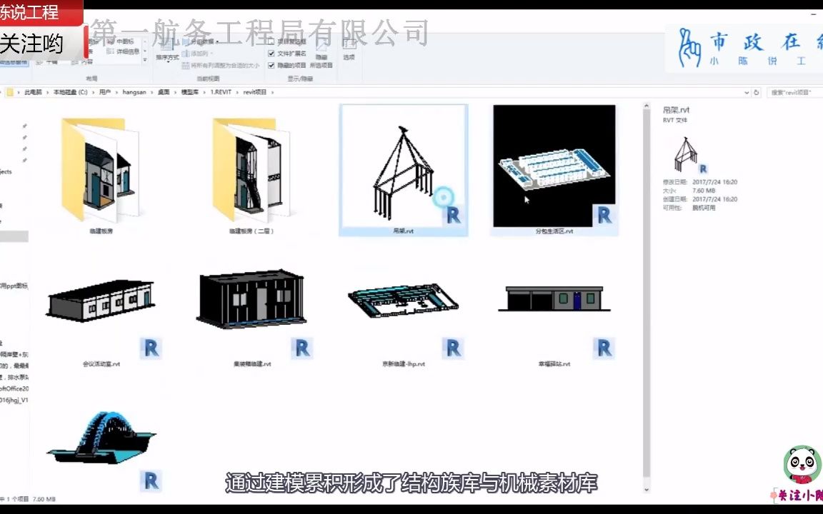Screen dimensions: 823x514
Task: Click the refresh button beside address bar
Action: (x=757, y=92)
